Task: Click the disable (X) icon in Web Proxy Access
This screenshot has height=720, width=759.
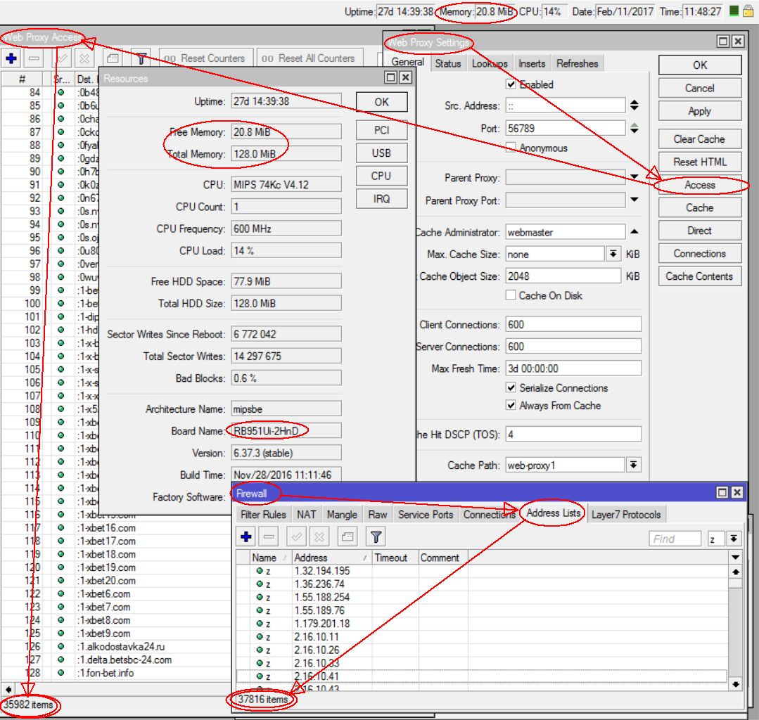Action: click(x=84, y=59)
